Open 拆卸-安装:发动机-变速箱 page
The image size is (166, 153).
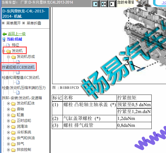tap(22, 98)
